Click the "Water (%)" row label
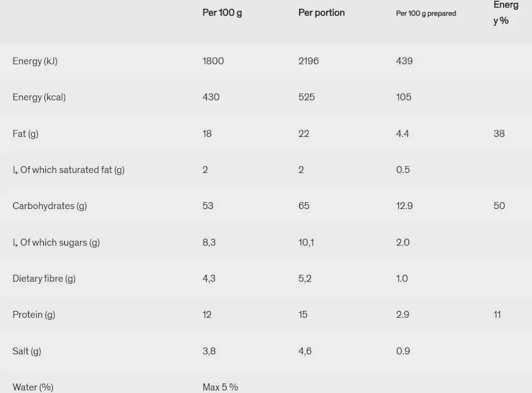532x393 pixels. pyautogui.click(x=33, y=387)
